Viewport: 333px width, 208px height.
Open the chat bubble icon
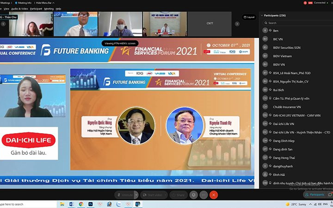pyautogui.click(x=330, y=195)
